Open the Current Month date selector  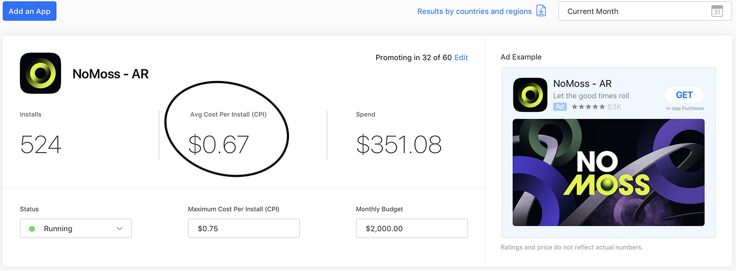coord(636,11)
